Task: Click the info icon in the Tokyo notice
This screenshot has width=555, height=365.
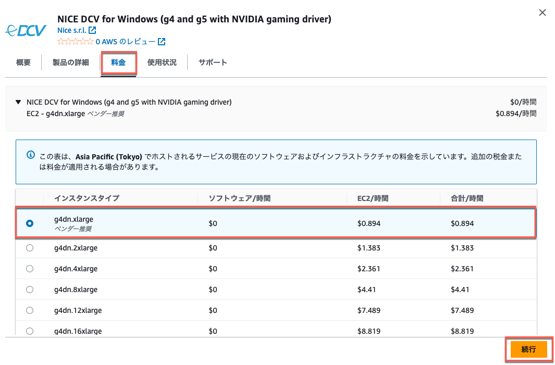Action: click(x=31, y=155)
